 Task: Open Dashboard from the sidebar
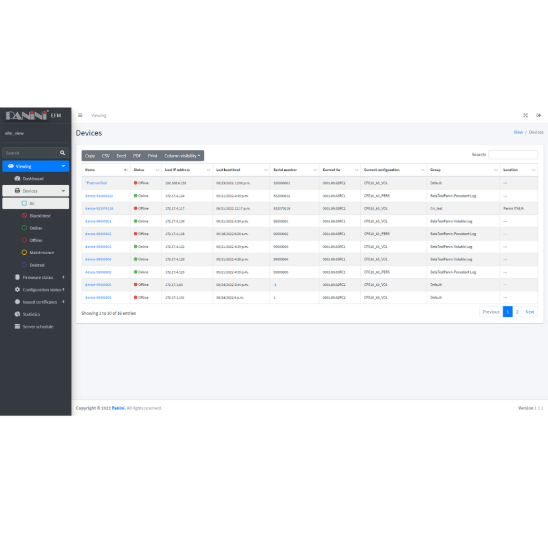click(33, 179)
